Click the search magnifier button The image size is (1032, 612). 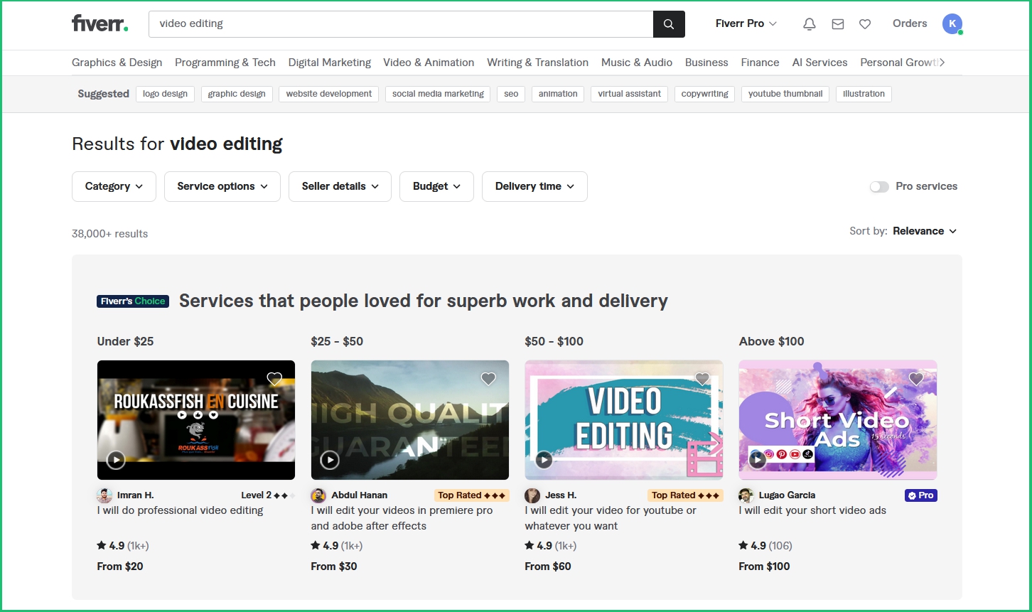[668, 24]
